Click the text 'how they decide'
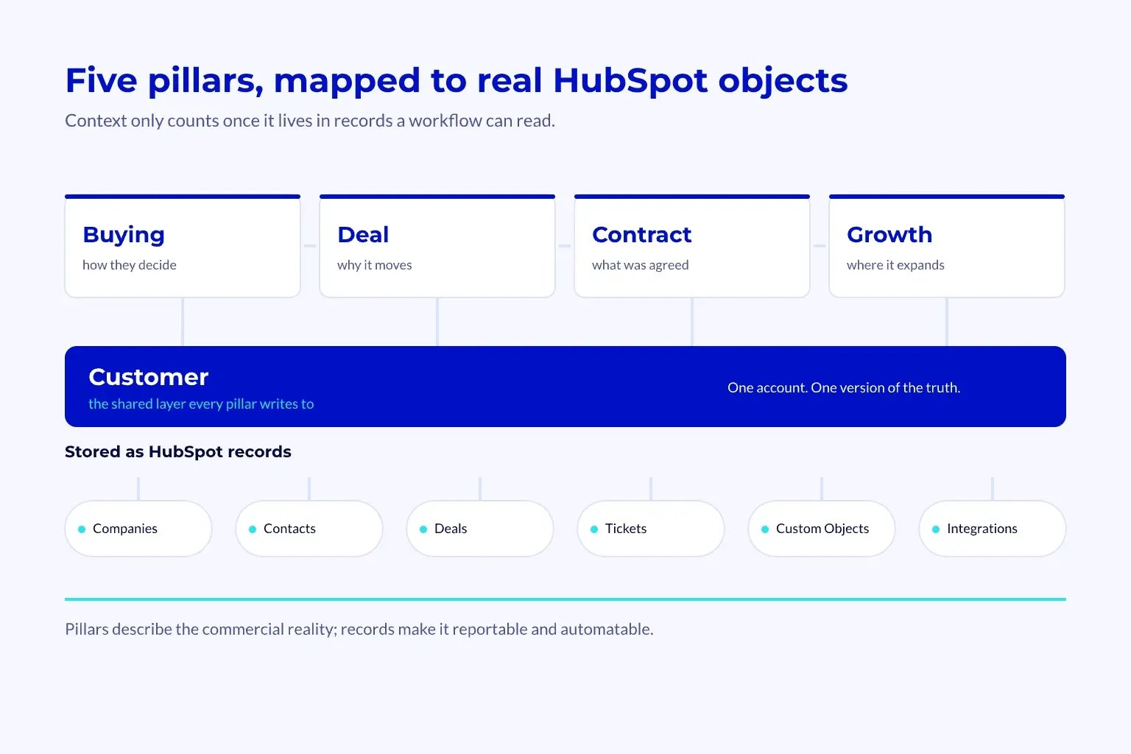 pyautogui.click(x=130, y=265)
